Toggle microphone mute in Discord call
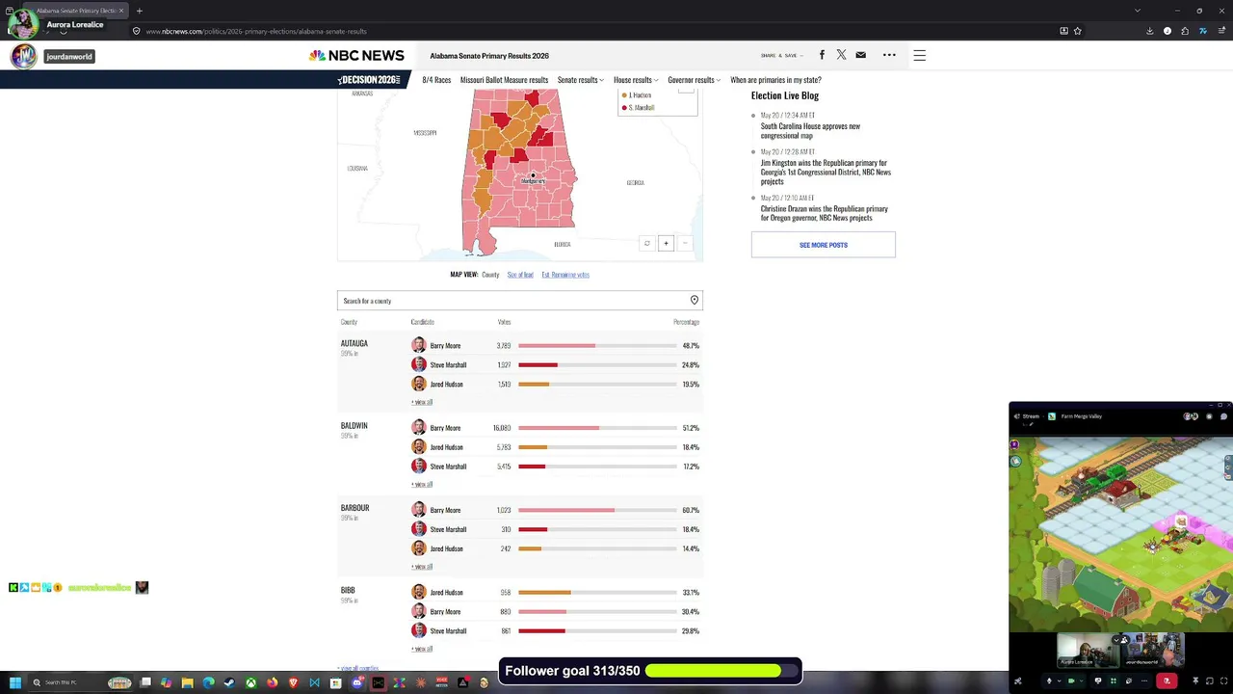This screenshot has height=694, width=1233. pos(1050,681)
